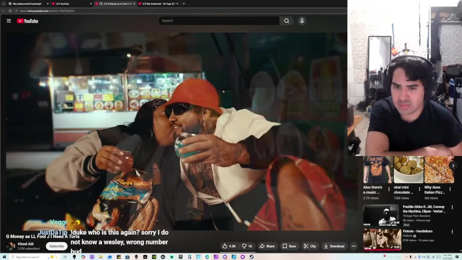Launch Steam from the taskbar
Screen dimensions: 462x260
pyautogui.click(x=251, y=257)
